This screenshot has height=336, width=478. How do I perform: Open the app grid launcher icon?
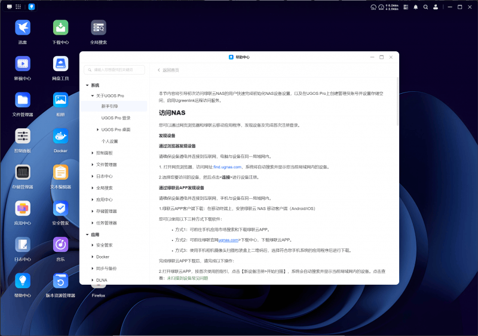tap(19, 7)
